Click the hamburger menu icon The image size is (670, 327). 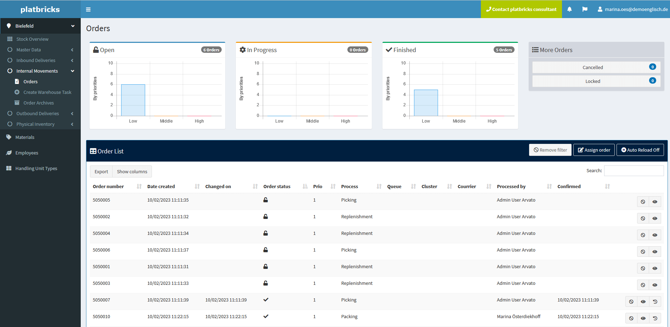coord(88,9)
